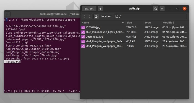The height and width of the screenshot is (103, 194).
Task: Click the terminal window title ducklord@vmUbuntu
Action: click(60, 14)
